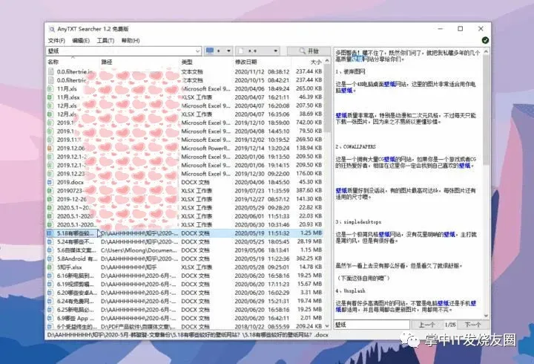
Task: Click Excel icon of 12月.xls row 207.50 KB
Action: tap(50, 105)
